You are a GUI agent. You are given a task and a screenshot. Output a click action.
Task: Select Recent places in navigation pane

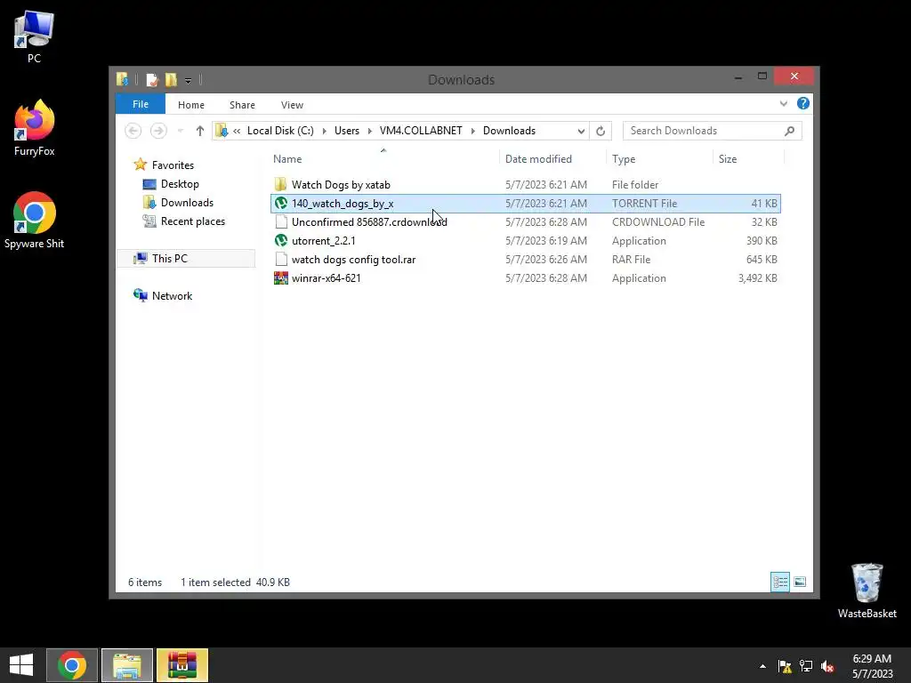[192, 221]
